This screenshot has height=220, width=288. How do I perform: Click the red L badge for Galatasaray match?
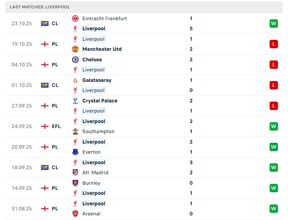pyautogui.click(x=273, y=85)
